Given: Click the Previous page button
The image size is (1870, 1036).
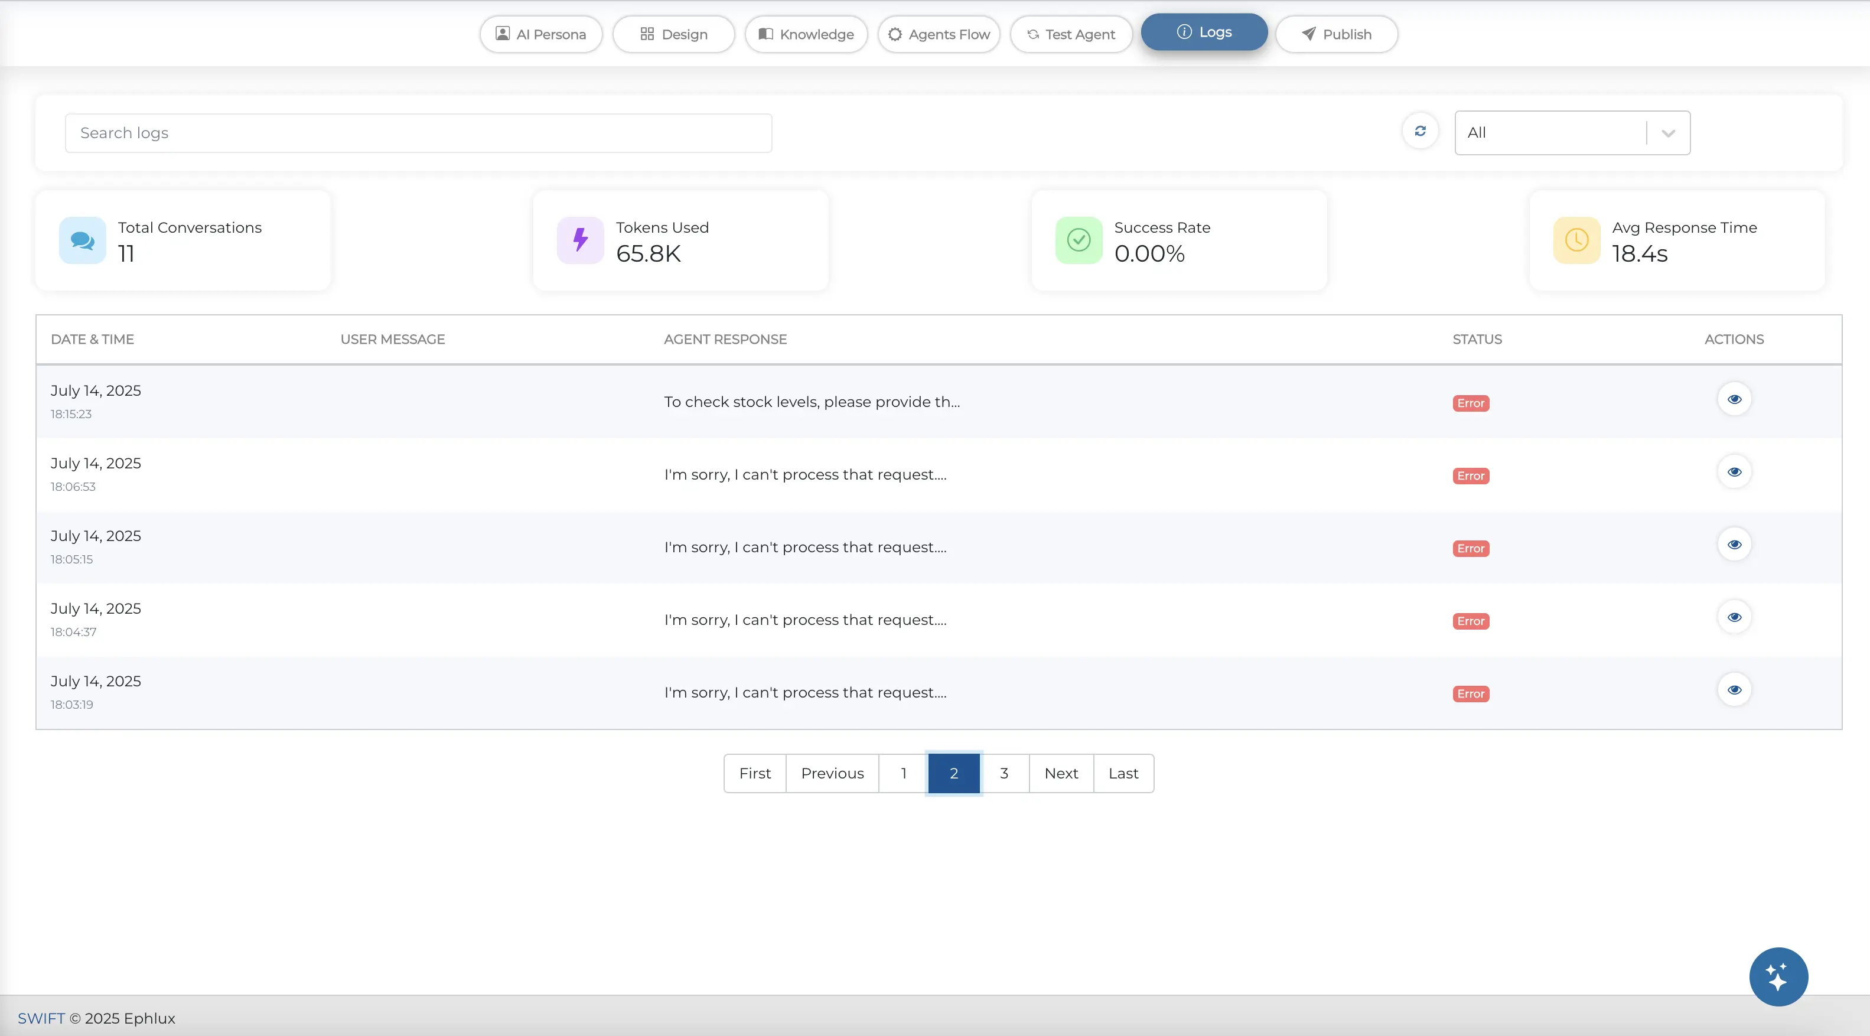Looking at the screenshot, I should [x=832, y=773].
